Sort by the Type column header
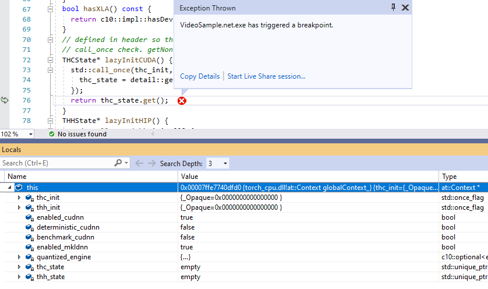 pos(463,177)
